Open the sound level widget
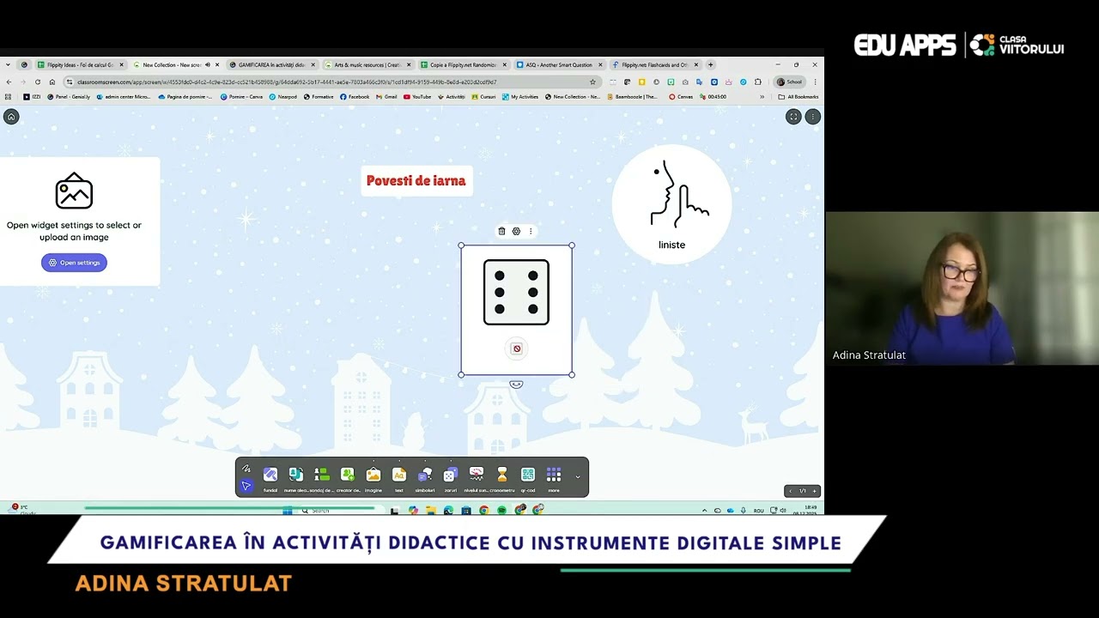The width and height of the screenshot is (1099, 618). (x=477, y=478)
